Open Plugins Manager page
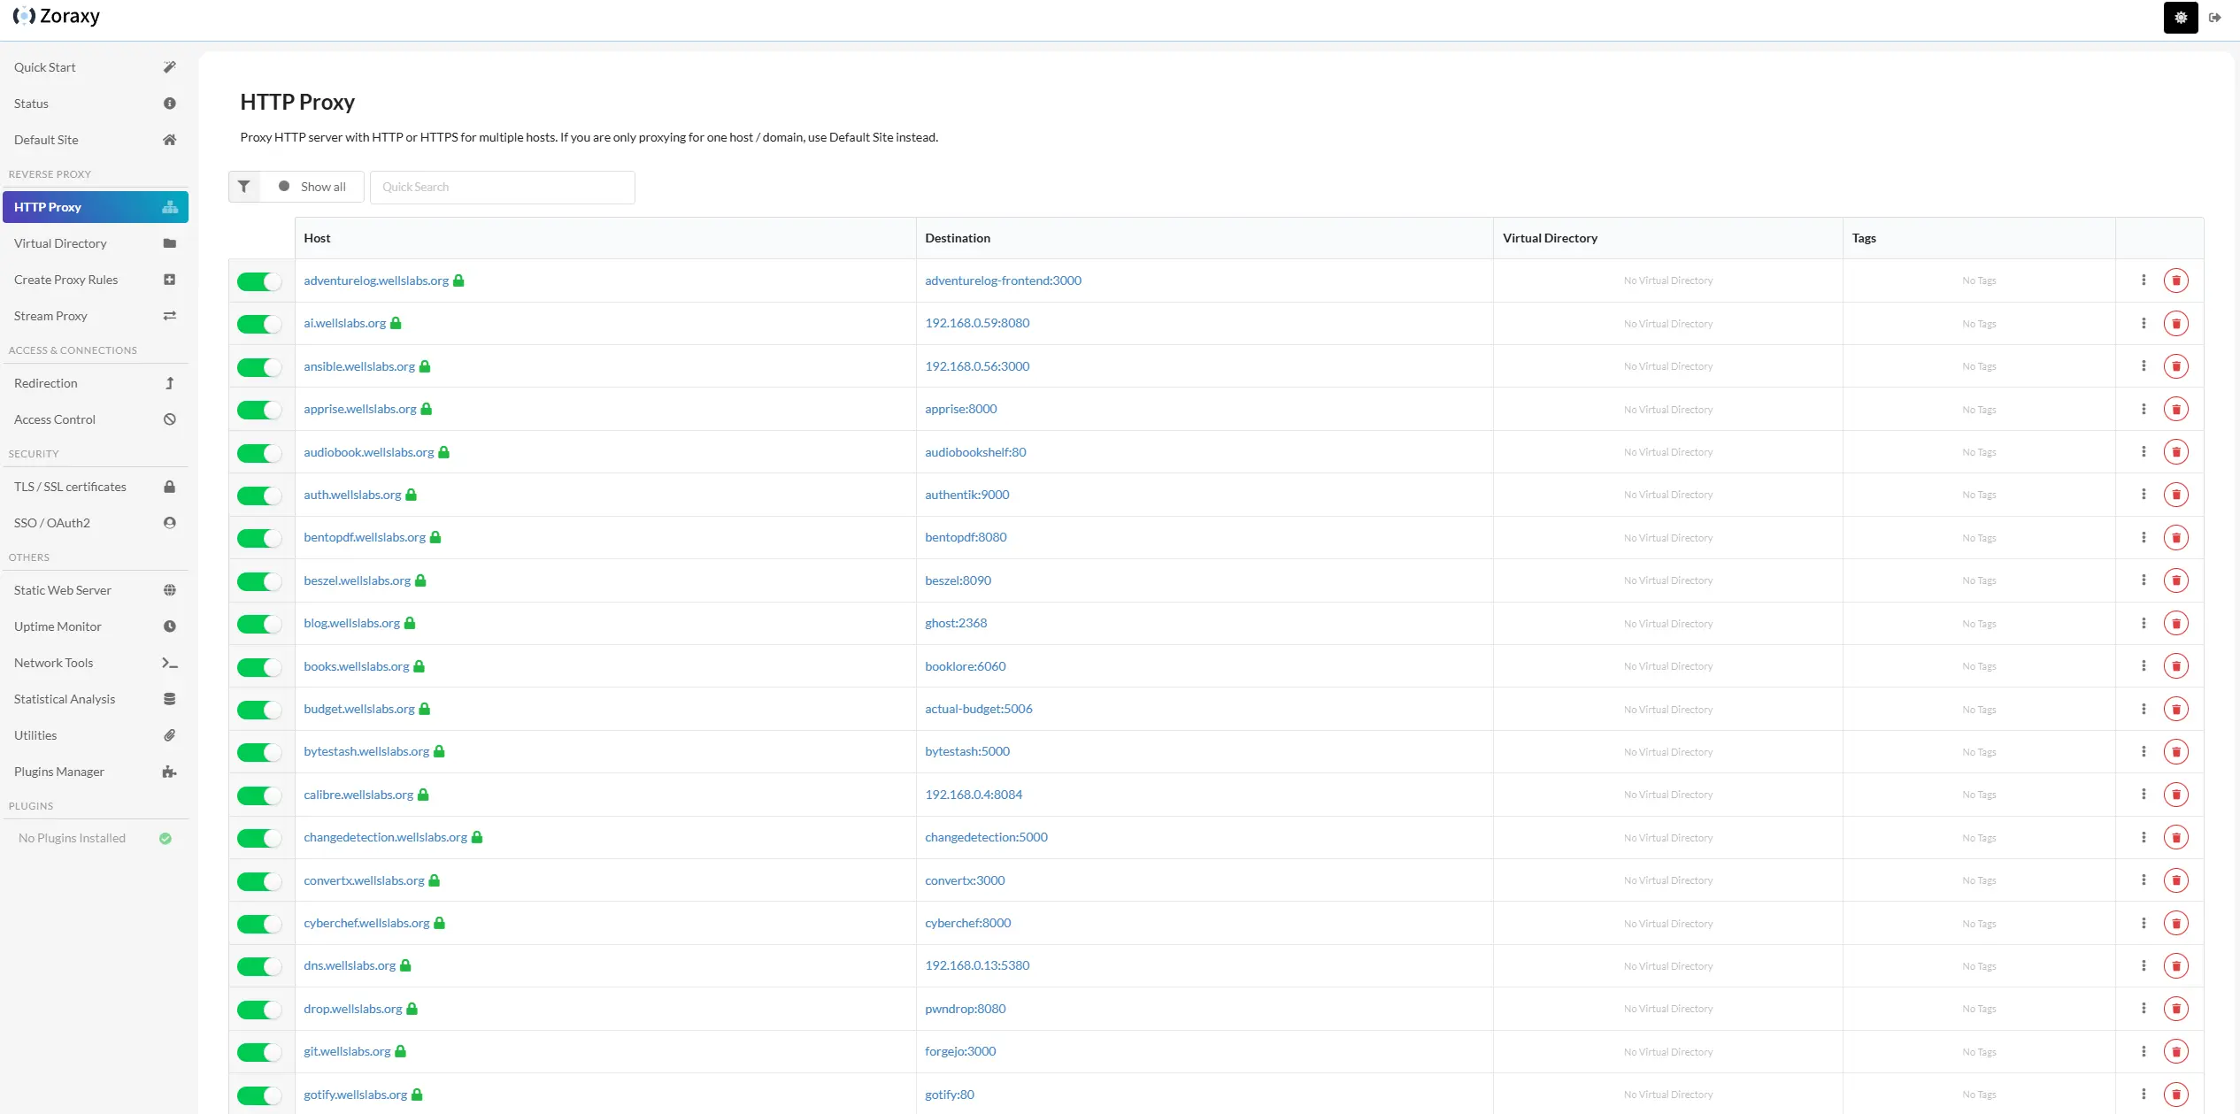This screenshot has height=1114, width=2240. [x=95, y=772]
